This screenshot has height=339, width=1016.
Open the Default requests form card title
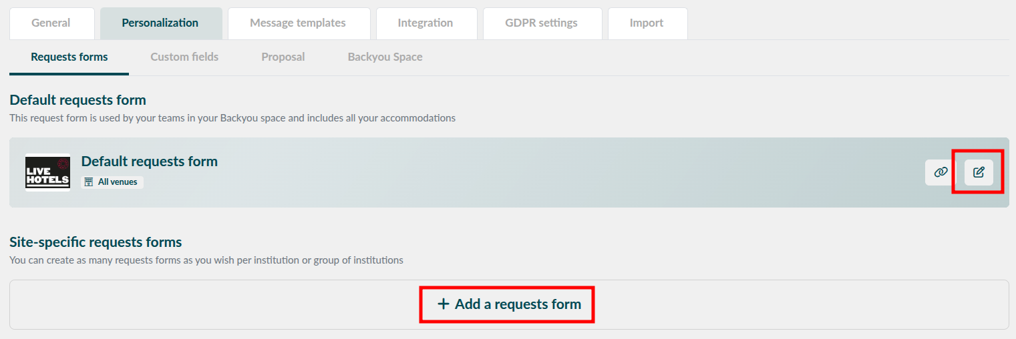click(150, 161)
